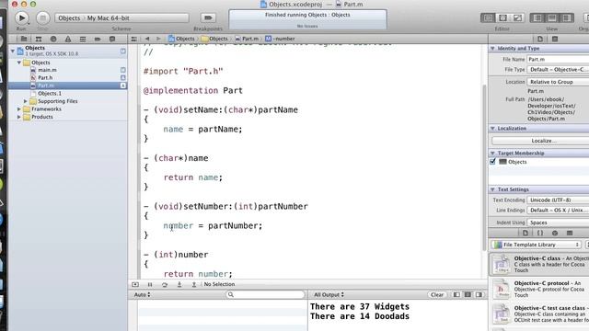Show the Symbol navigator
Screen dimensions: 589x331
click(39, 39)
